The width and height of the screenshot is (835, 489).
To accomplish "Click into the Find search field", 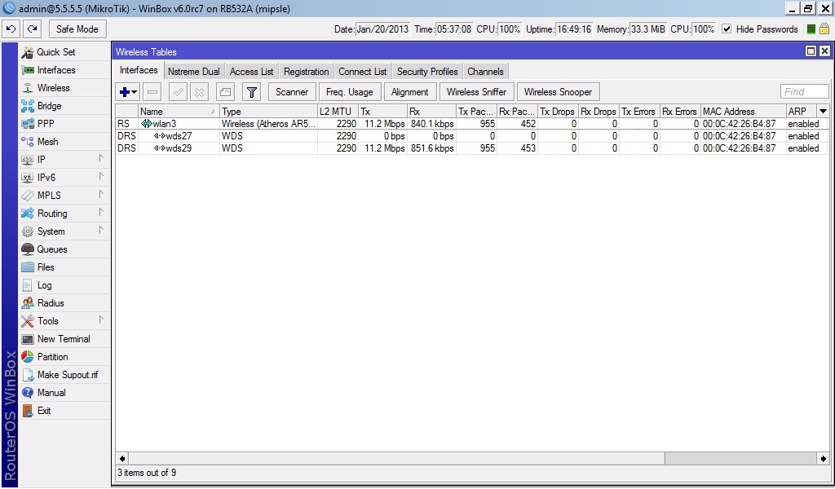I will tap(805, 91).
